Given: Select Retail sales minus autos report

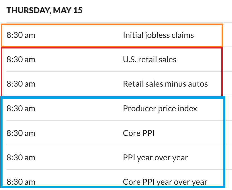Looking at the screenshot, I should [165, 84].
